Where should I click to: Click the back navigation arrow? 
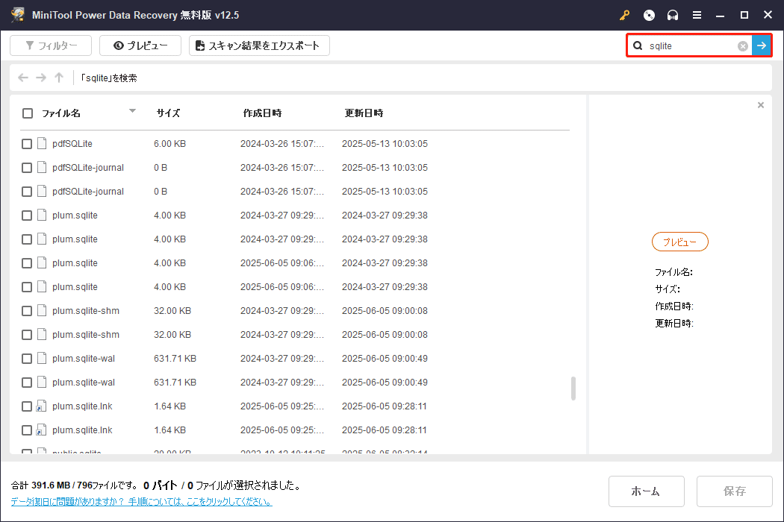(x=22, y=77)
